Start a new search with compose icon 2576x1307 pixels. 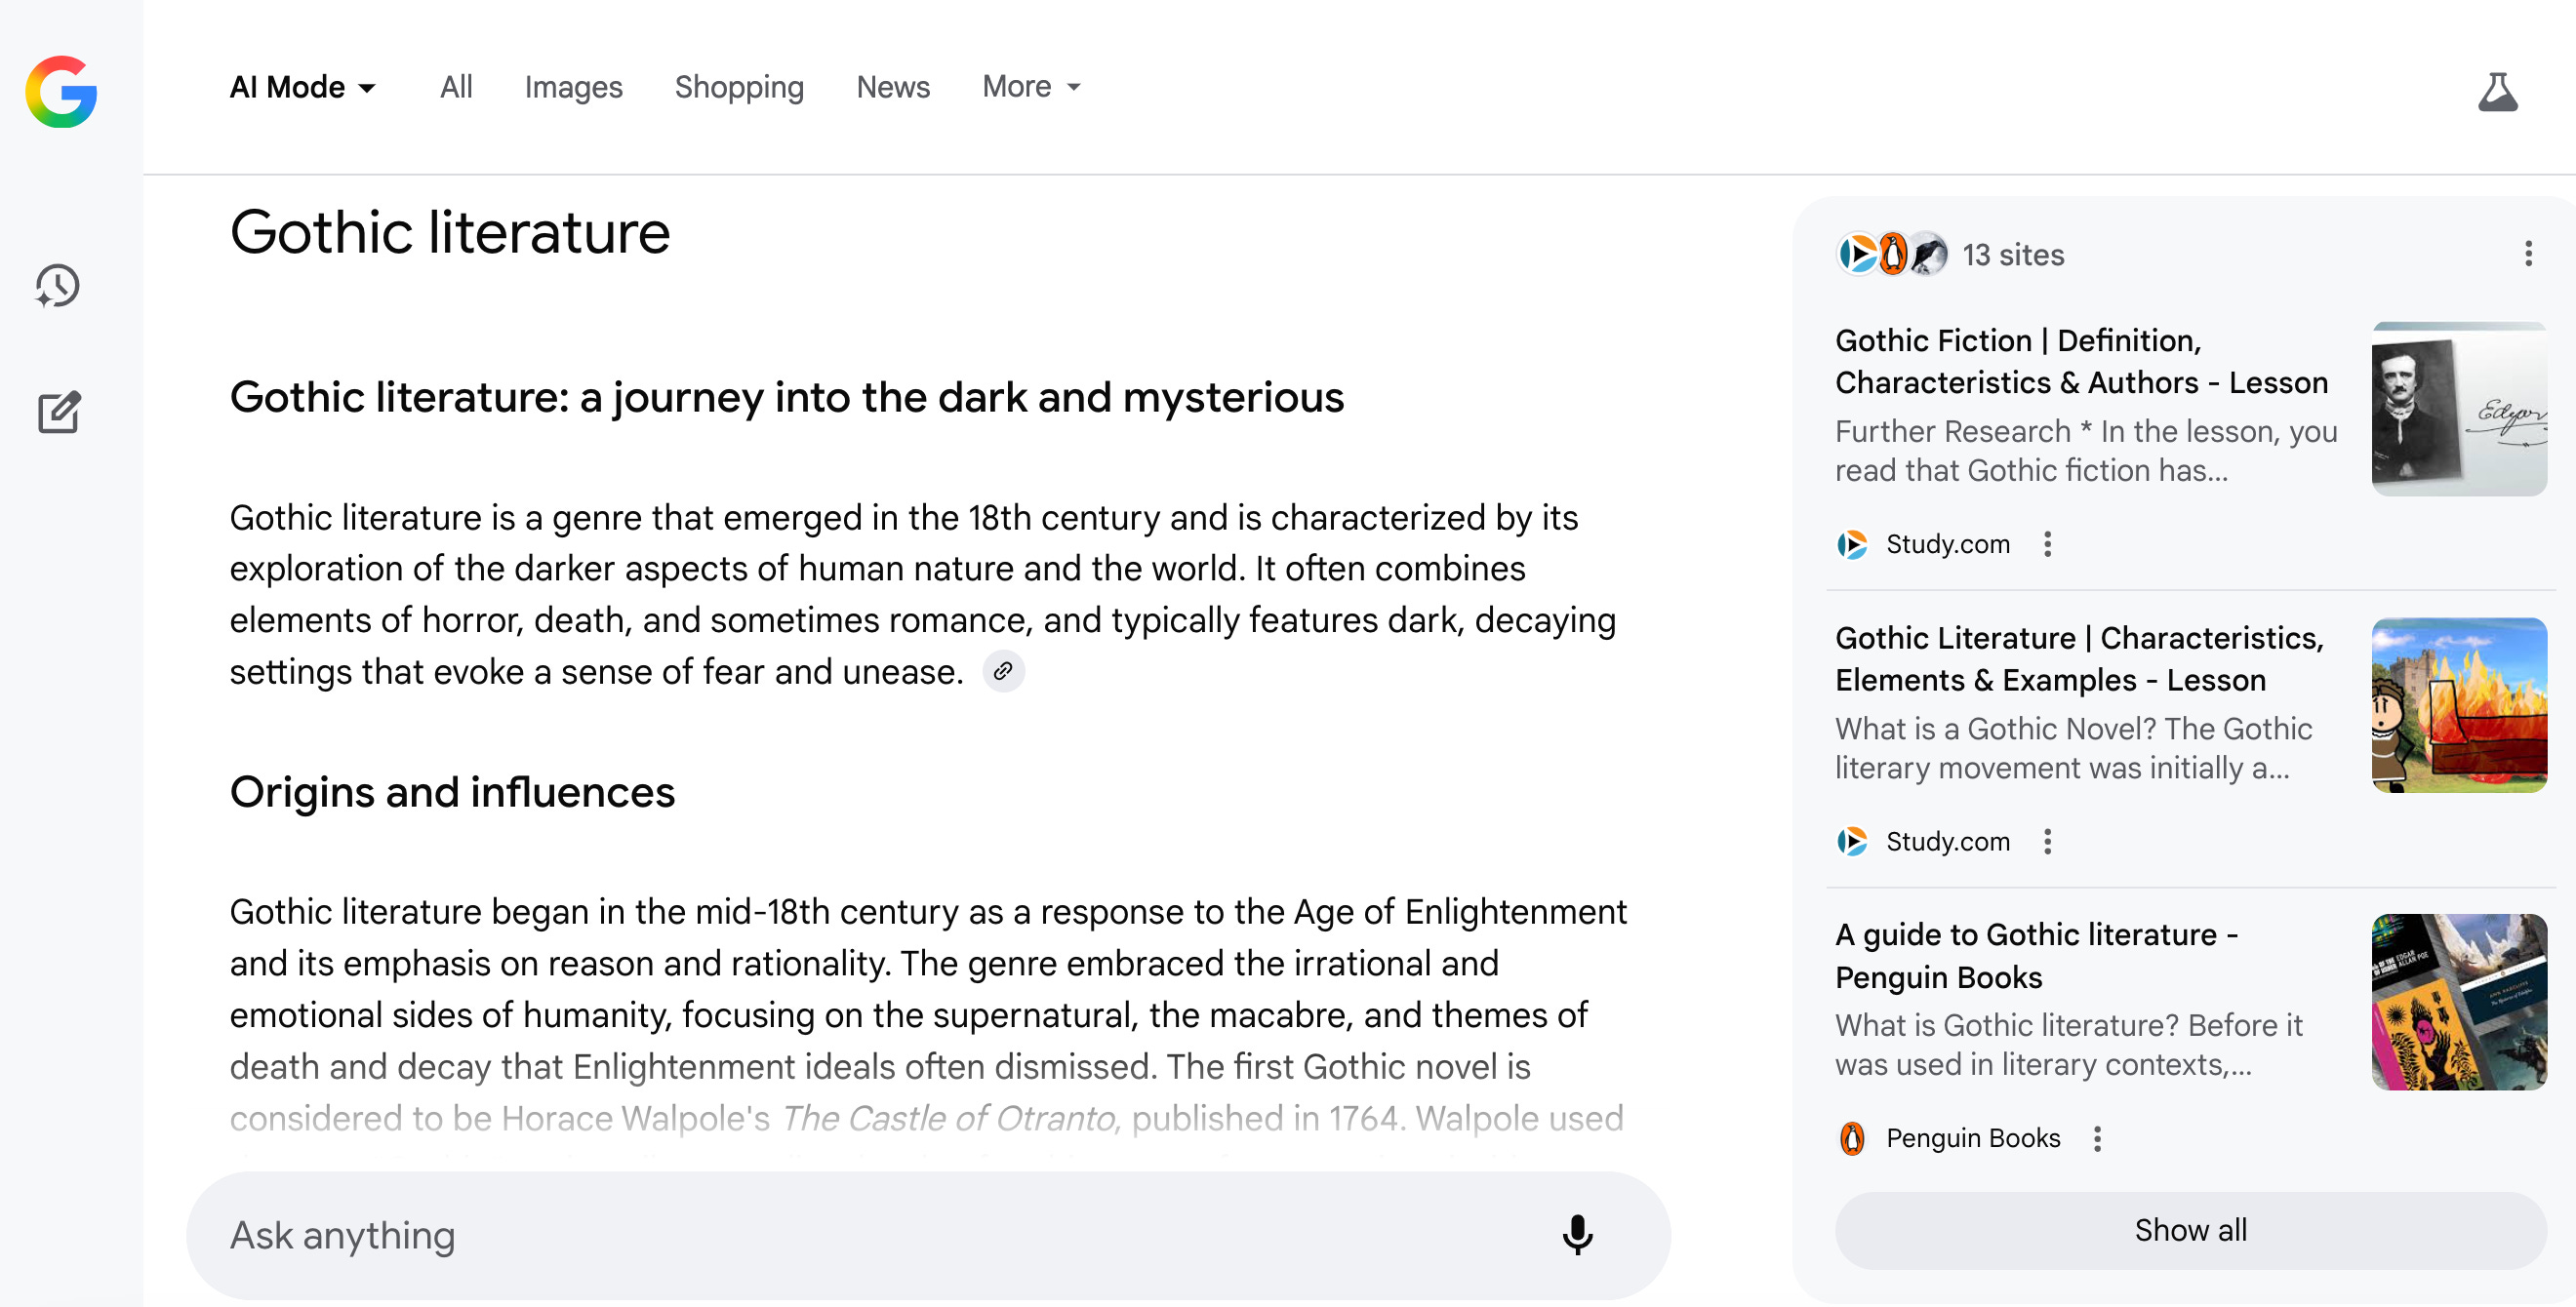(59, 412)
